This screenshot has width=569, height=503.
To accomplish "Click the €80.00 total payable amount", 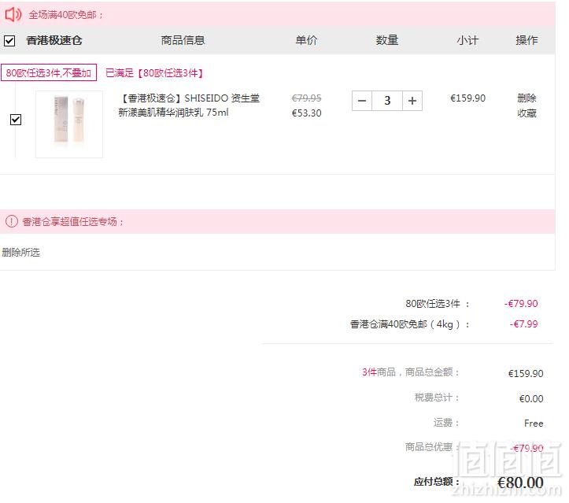I will click(x=520, y=483).
